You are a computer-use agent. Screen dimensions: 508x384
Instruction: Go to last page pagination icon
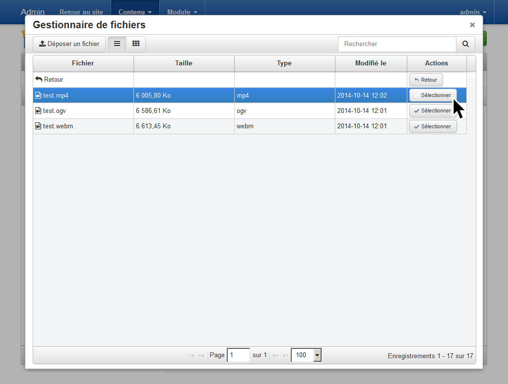pos(285,355)
